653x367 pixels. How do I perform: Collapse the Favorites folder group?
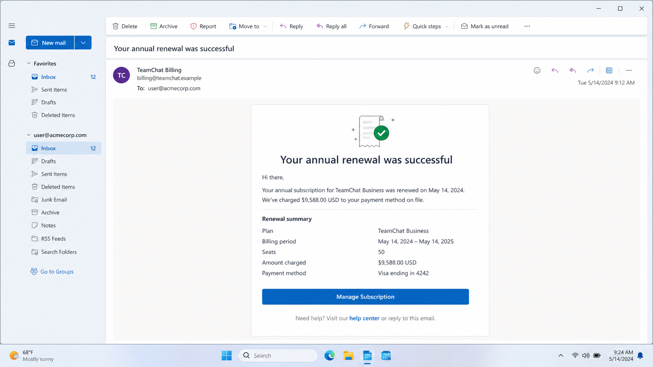coord(29,63)
